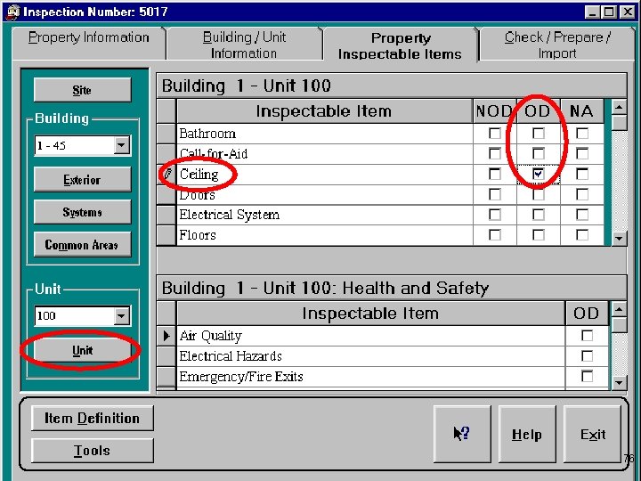Click the Emergency/Fire Exits item text
The image size is (641, 481).
click(241, 376)
